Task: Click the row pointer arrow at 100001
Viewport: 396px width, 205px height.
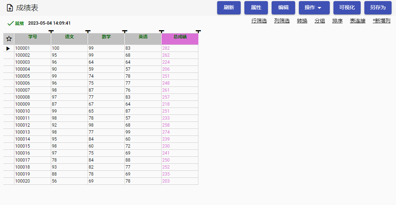Action: point(8,49)
